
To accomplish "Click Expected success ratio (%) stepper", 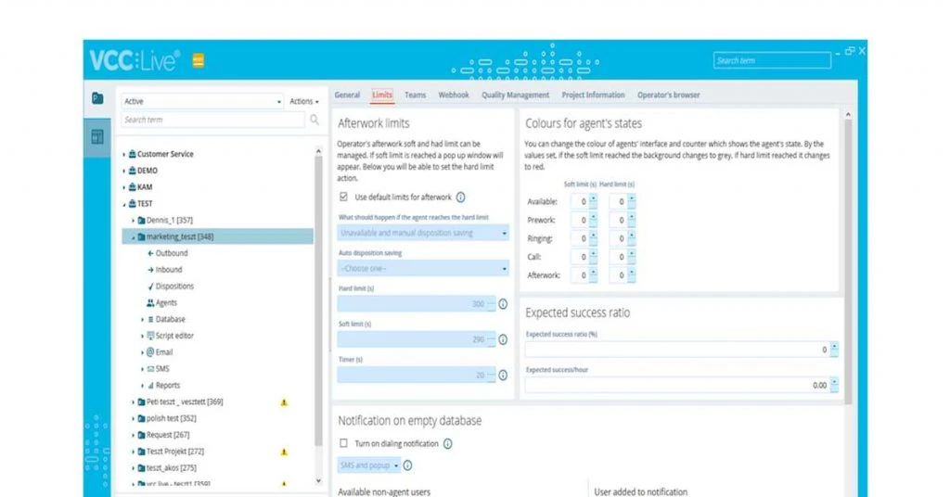I will [834, 350].
